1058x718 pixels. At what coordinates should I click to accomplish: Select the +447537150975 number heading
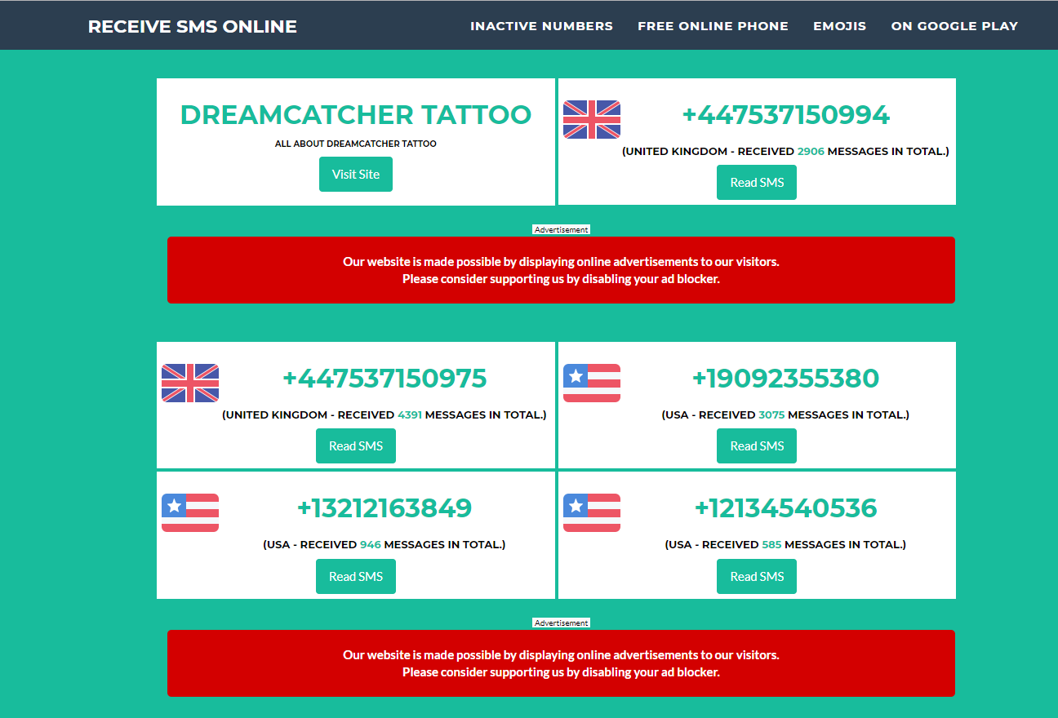tap(385, 379)
